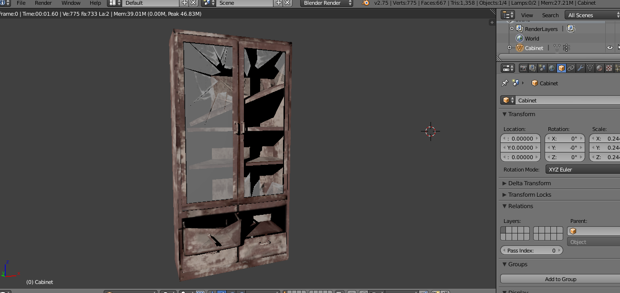Click the Pass Index value field

click(532, 251)
